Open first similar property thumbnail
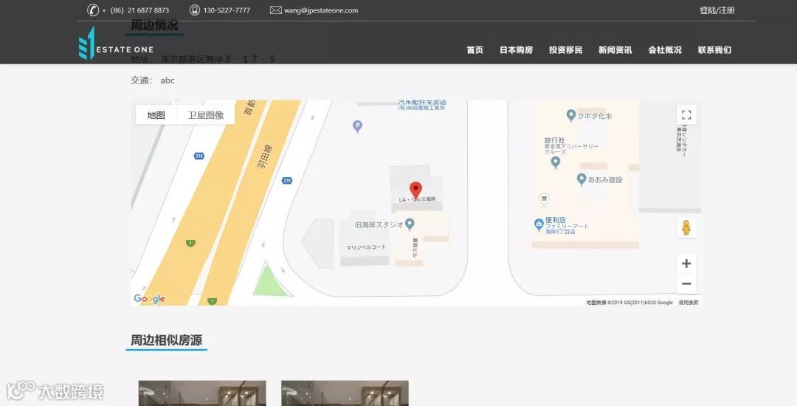The width and height of the screenshot is (797, 406). pos(202,393)
